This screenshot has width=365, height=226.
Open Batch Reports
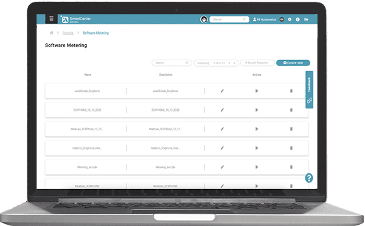pyautogui.click(x=257, y=63)
